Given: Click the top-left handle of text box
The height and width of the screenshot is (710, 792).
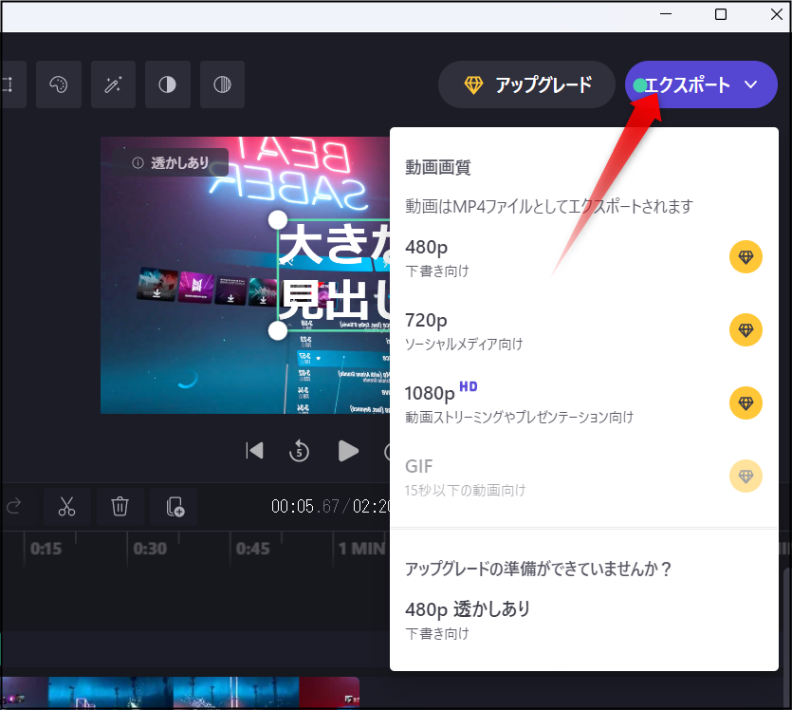Looking at the screenshot, I should [x=277, y=220].
